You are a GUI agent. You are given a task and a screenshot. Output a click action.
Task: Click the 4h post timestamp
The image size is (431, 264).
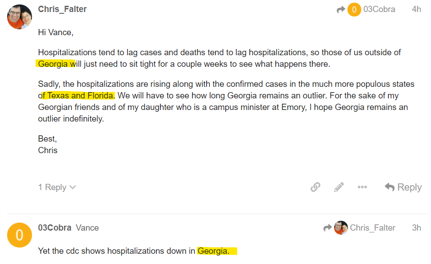coord(416,9)
